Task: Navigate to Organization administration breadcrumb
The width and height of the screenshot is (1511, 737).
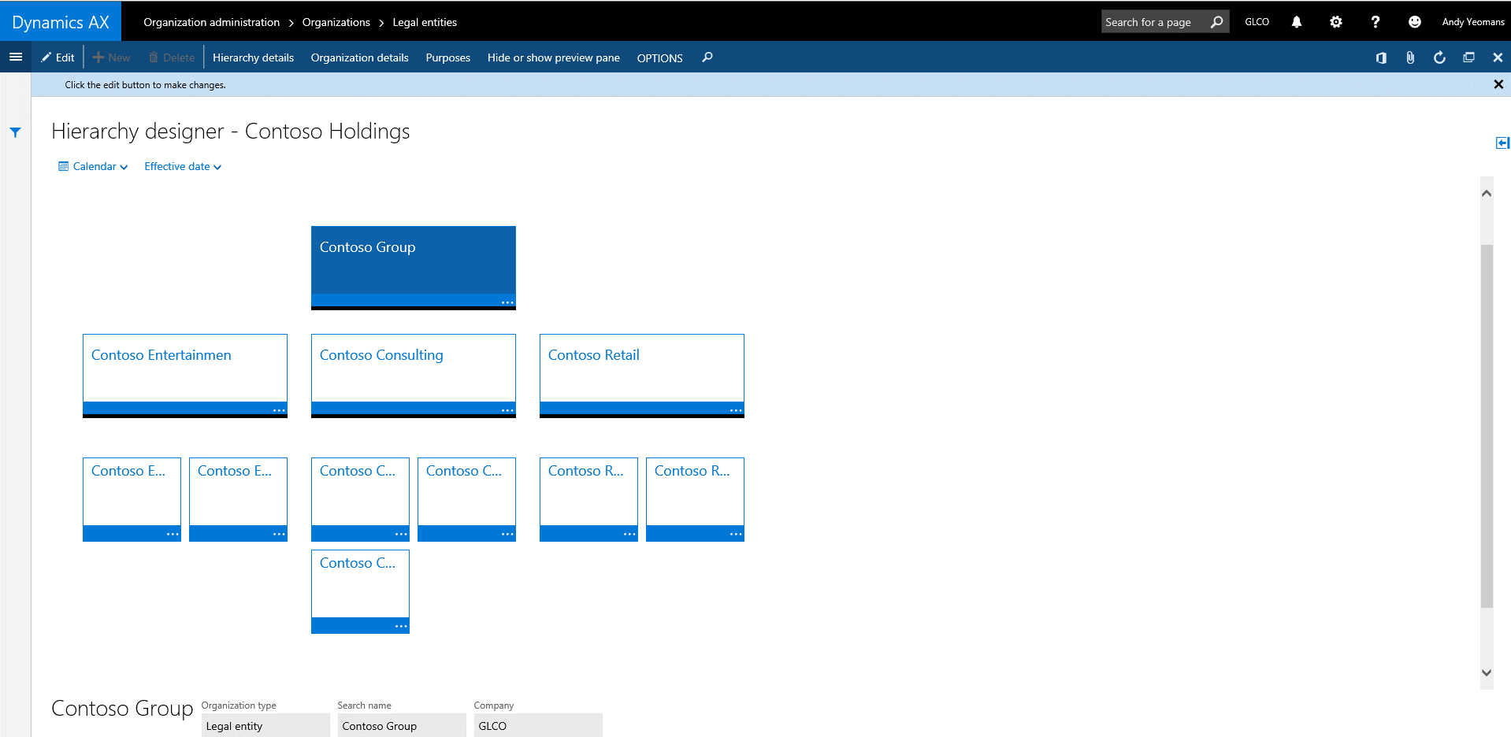Action: click(211, 22)
